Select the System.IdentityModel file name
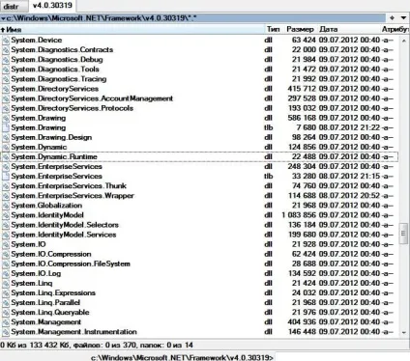The image size is (410, 361). 47,215
